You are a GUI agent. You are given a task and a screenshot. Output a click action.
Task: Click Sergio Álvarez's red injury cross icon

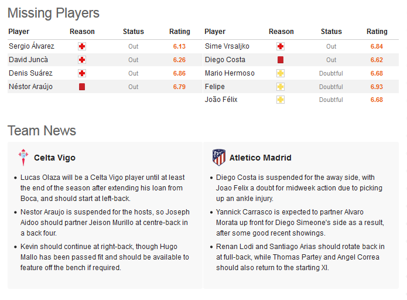82,46
